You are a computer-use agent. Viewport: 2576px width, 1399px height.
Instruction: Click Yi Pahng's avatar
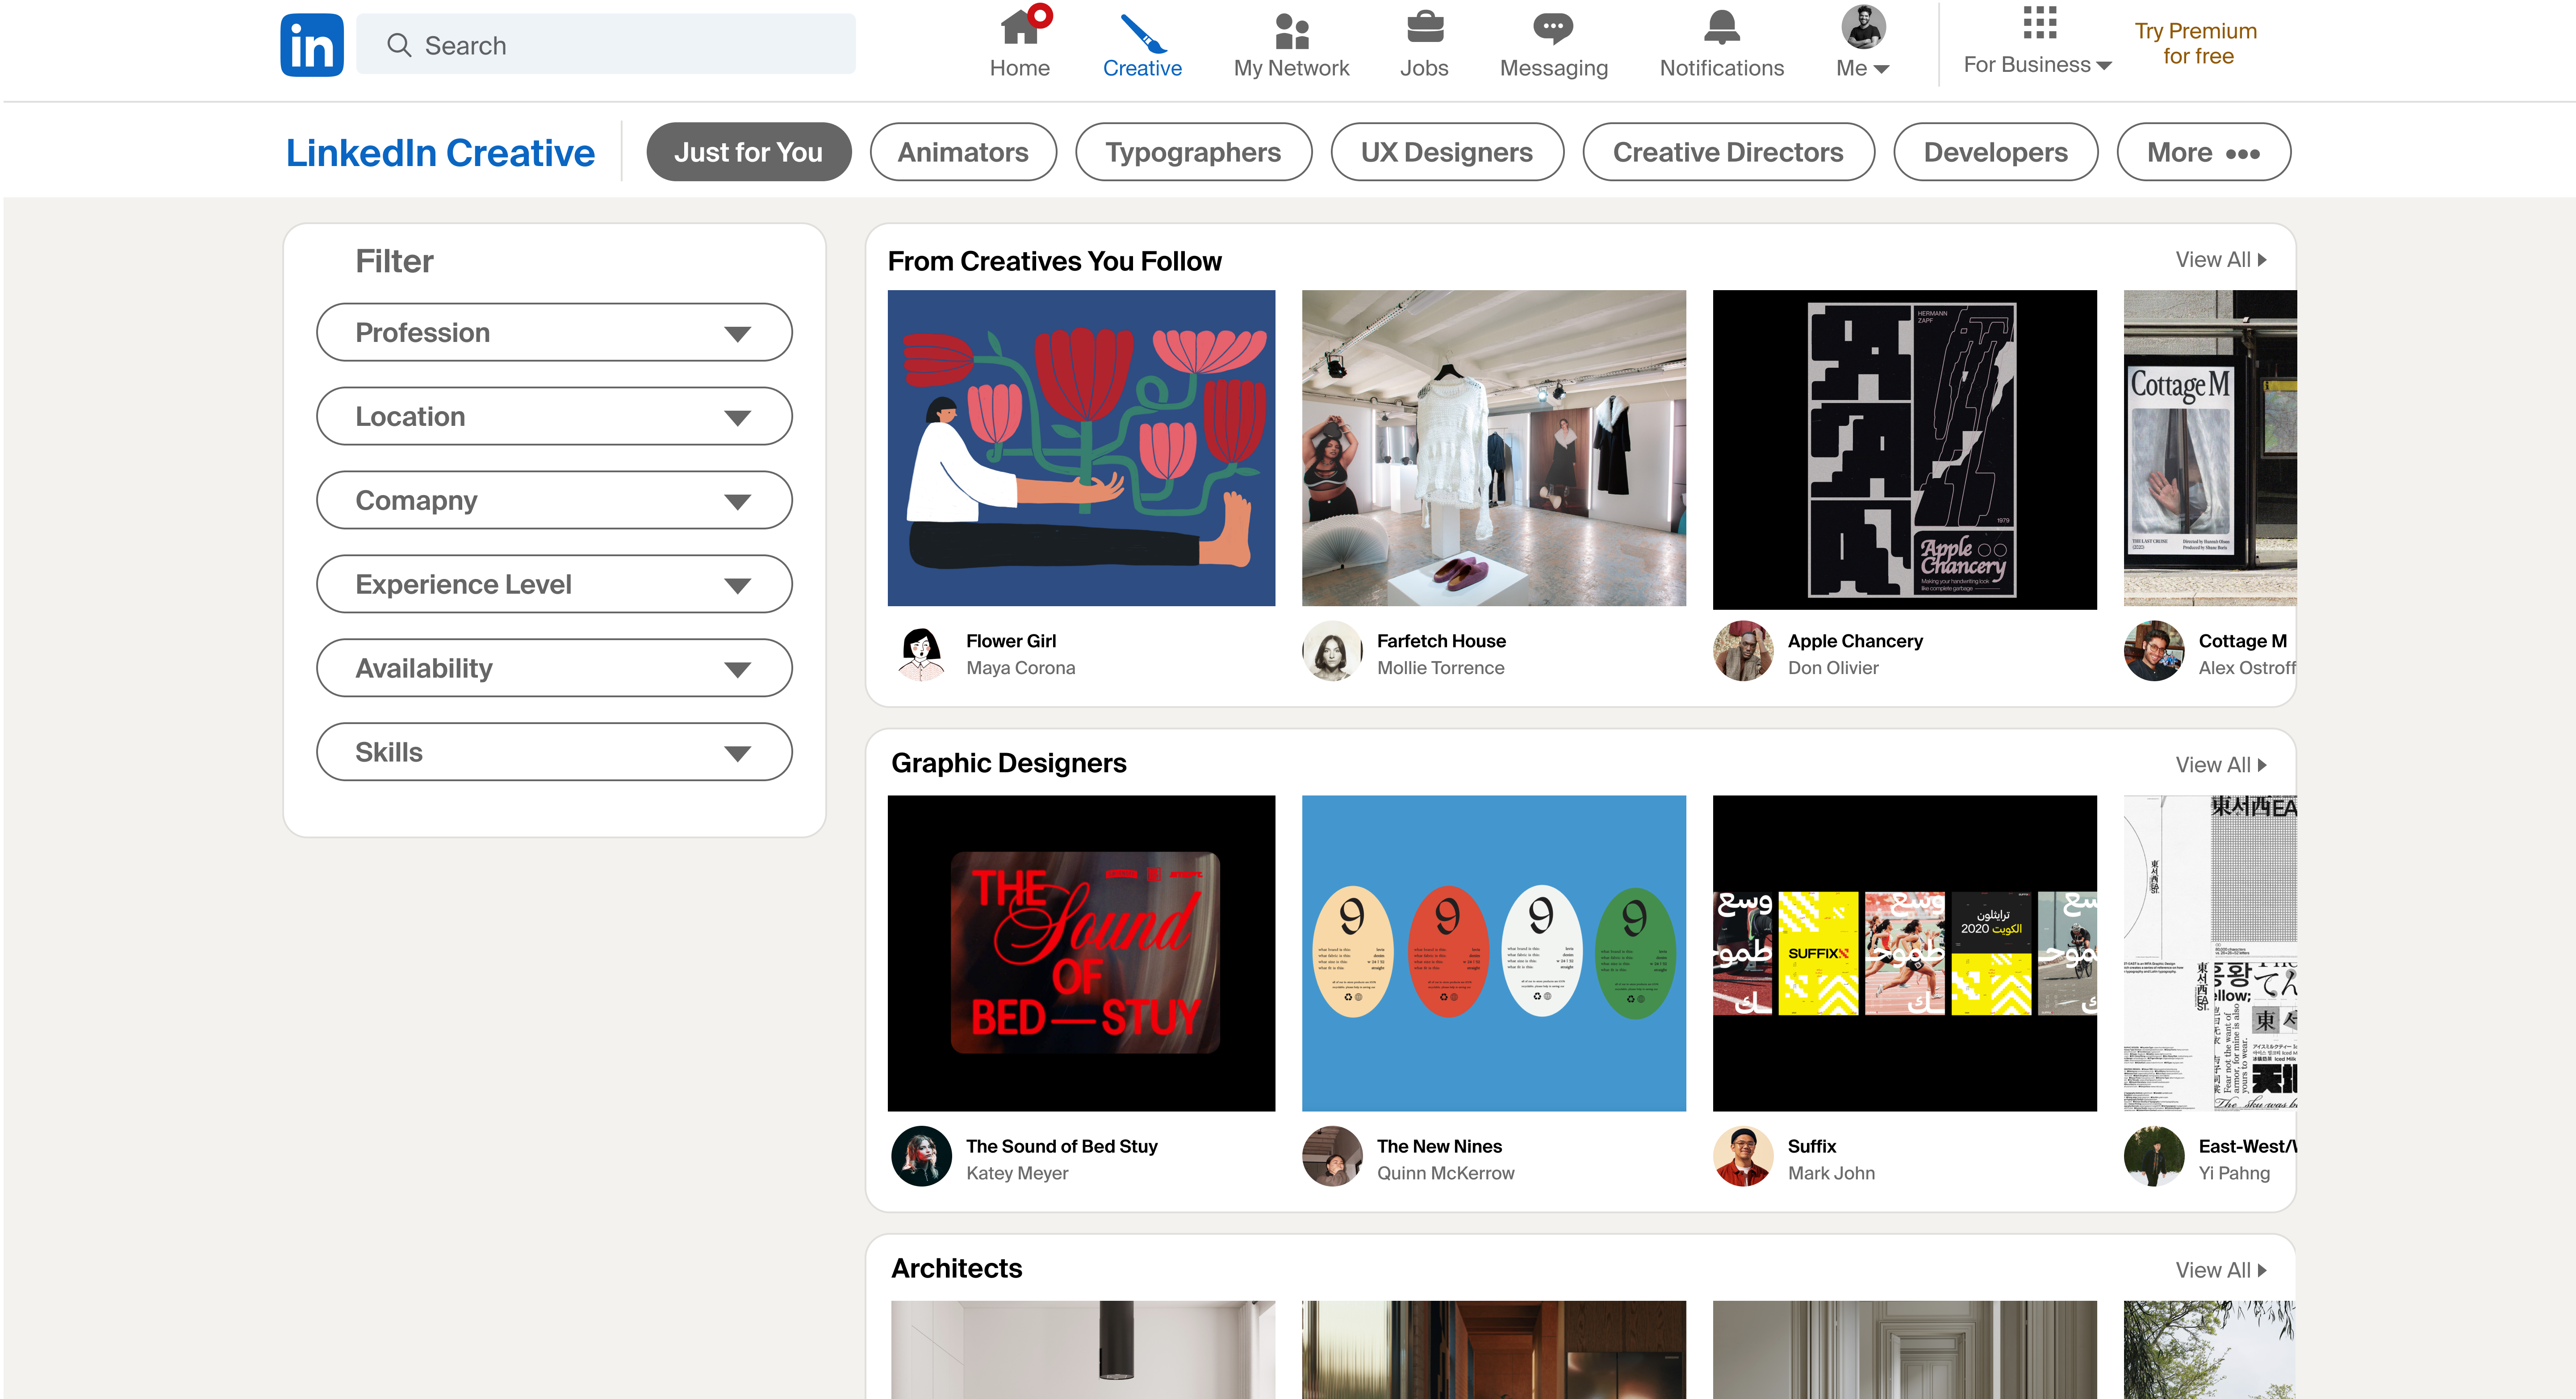pos(2154,1156)
